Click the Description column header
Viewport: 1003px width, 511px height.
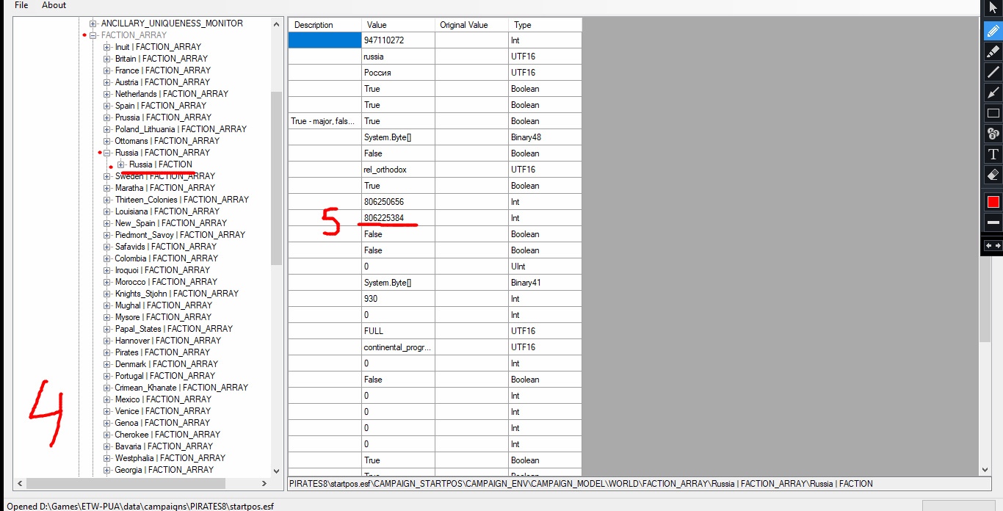pyautogui.click(x=325, y=25)
